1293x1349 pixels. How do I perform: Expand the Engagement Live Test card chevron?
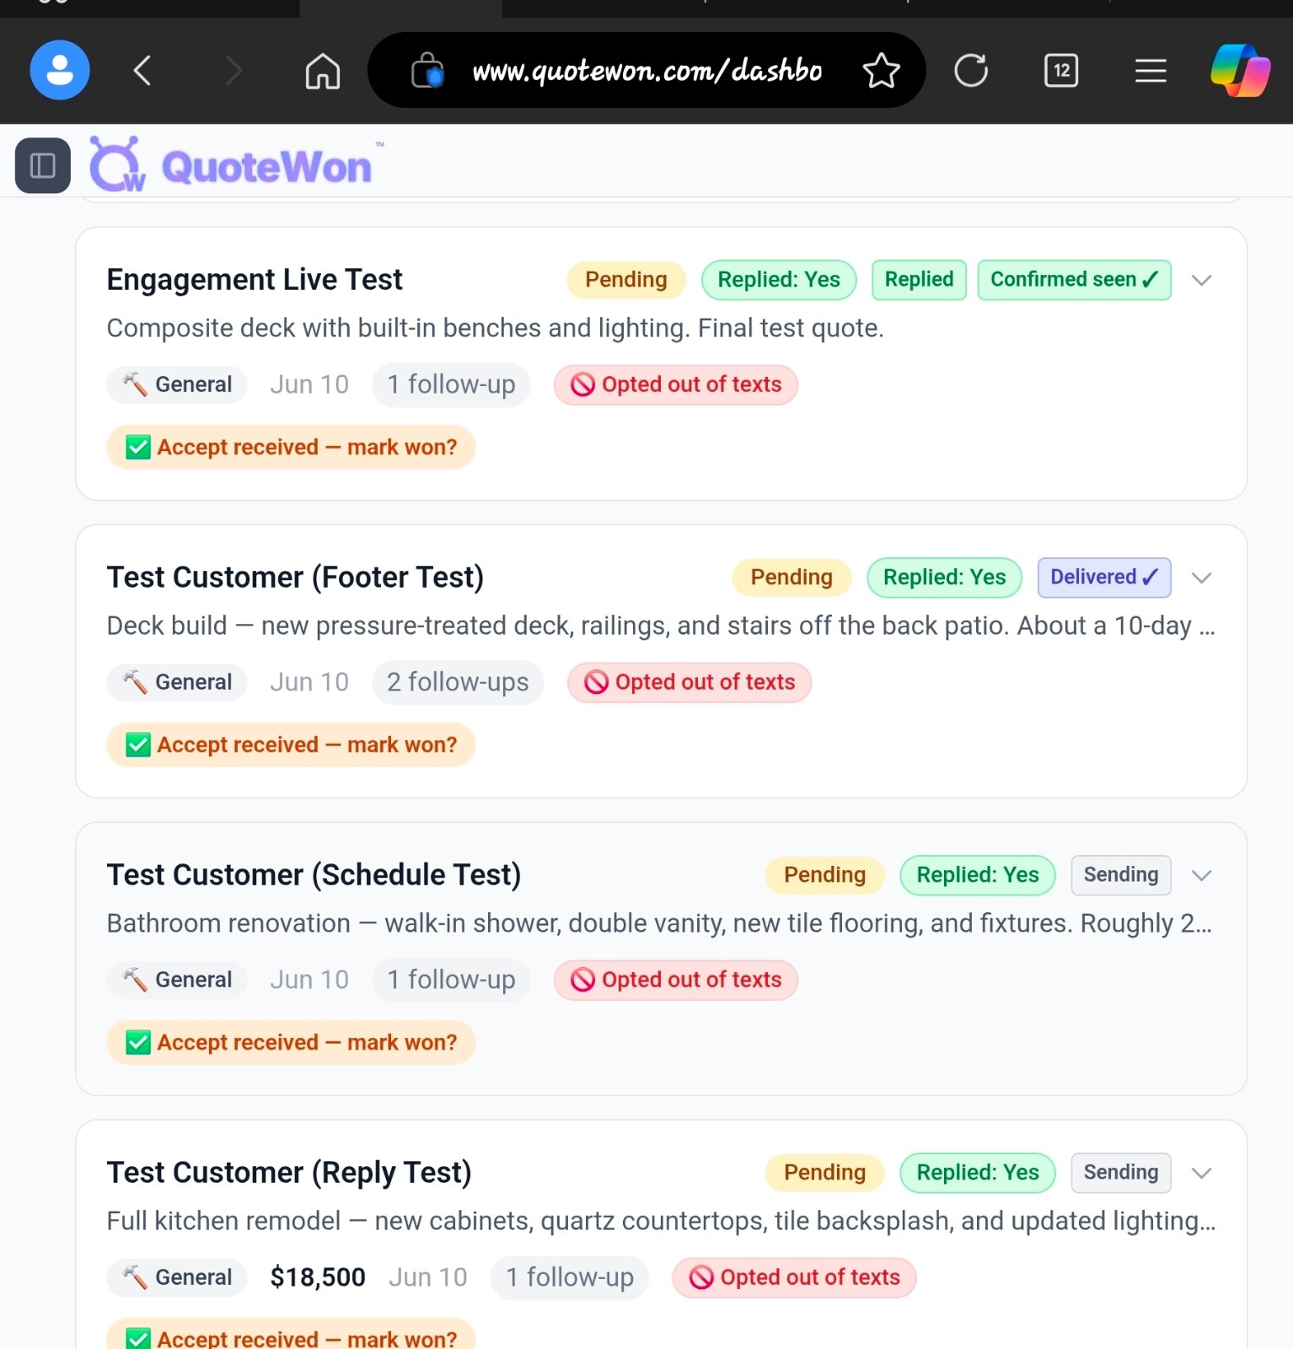pos(1202,280)
